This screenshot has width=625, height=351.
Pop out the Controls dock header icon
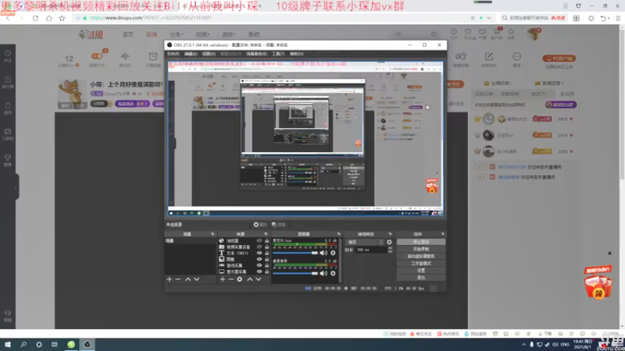[442, 234]
